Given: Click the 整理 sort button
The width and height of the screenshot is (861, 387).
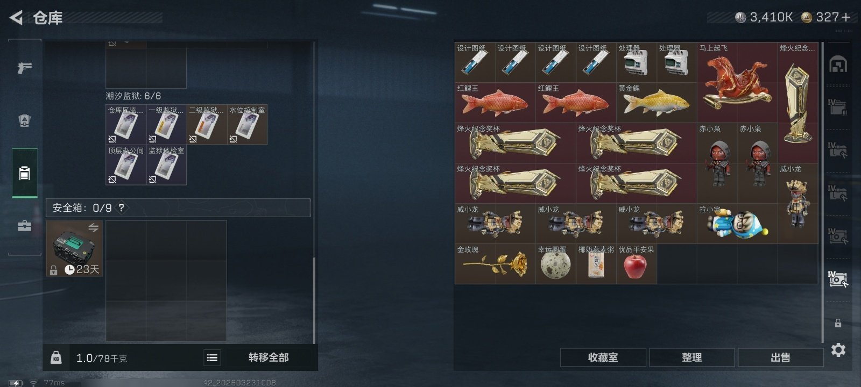Looking at the screenshot, I should click(x=692, y=357).
